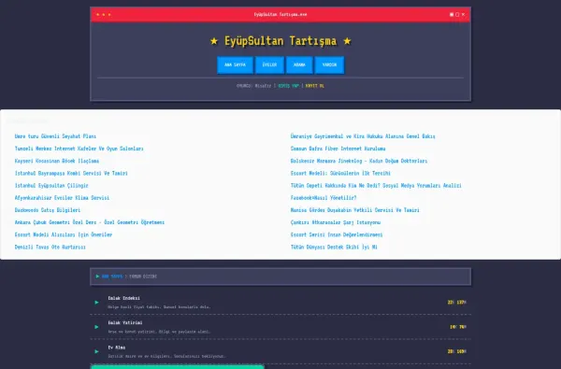This screenshot has height=369, width=561.
Task: Open the Emlak Endeksi forum
Action: (x=124, y=298)
